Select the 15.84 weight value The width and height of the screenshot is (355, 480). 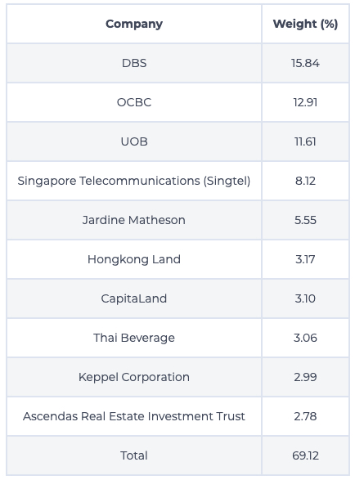305,63
